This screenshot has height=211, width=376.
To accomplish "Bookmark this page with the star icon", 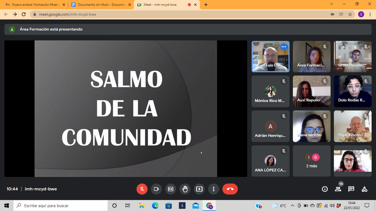I will click(350, 14).
